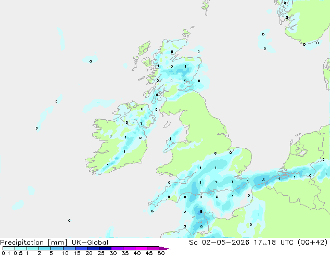Click the legend tick label "25"
Screen dimensions: 330x255
pos(101,253)
